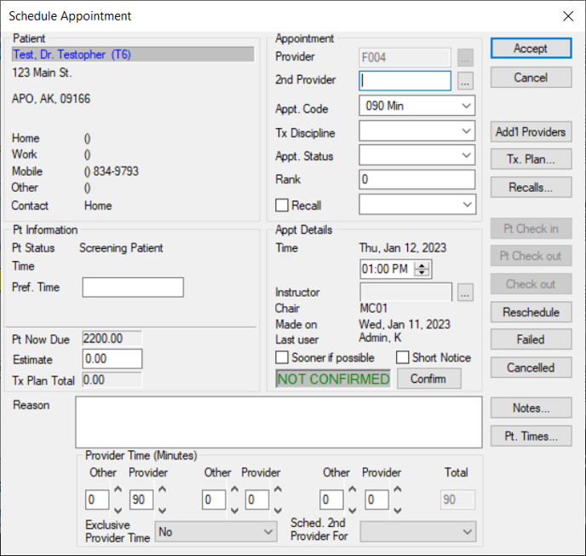Decrease second Provider minutes down arrow

click(x=278, y=510)
